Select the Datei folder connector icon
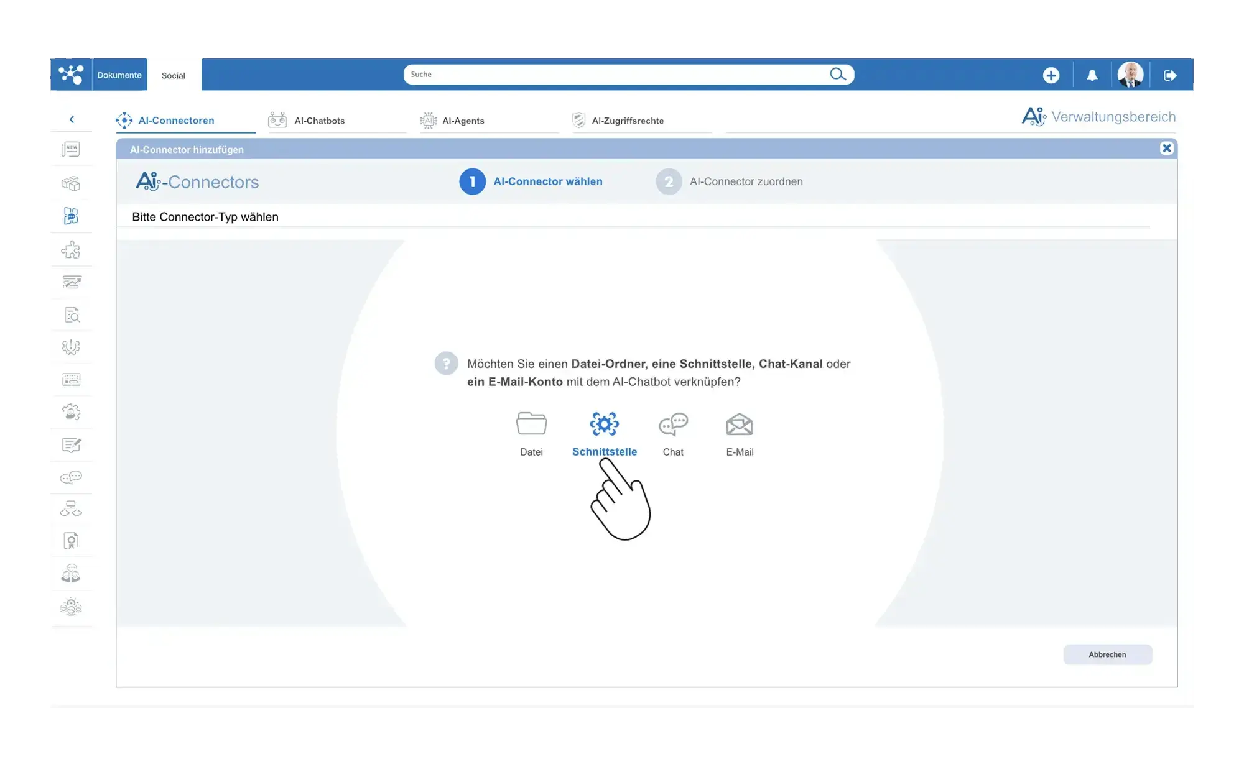The height and width of the screenshot is (762, 1244). 531,424
